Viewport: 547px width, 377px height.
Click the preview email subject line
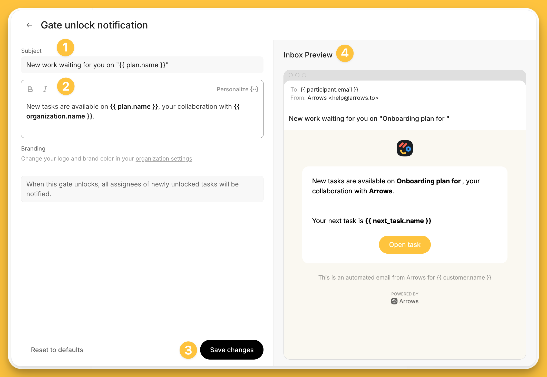point(369,118)
